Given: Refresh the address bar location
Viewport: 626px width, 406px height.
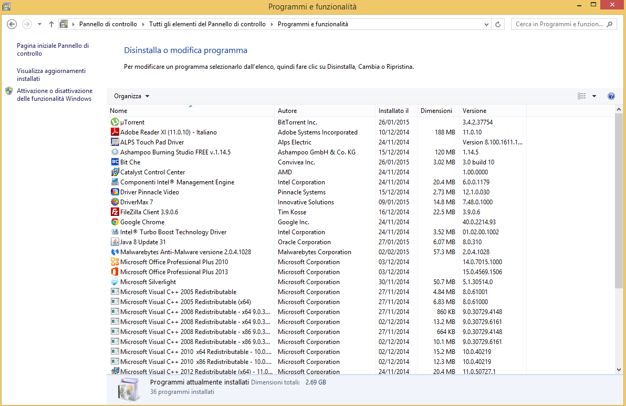Looking at the screenshot, I should point(498,24).
